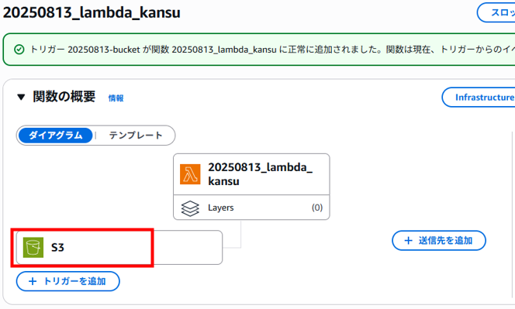
Task: Select the 20250813_lambda_kansu function box
Action: pos(251,174)
